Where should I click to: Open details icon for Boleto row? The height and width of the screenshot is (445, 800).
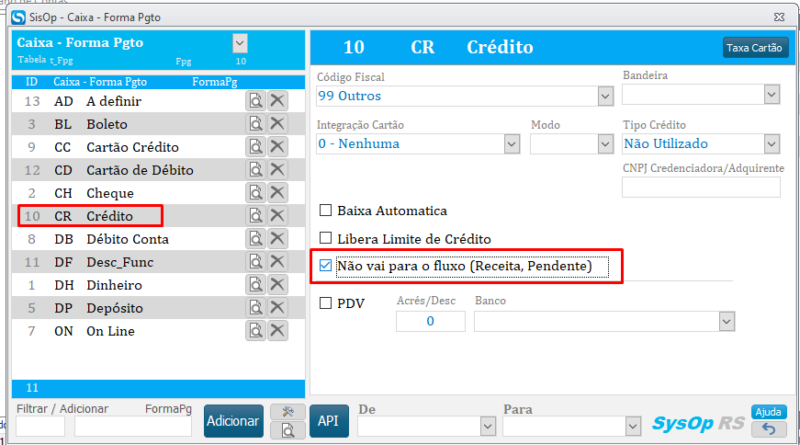tap(255, 124)
